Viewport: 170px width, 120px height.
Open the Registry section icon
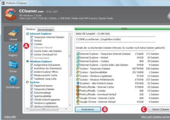13,48
